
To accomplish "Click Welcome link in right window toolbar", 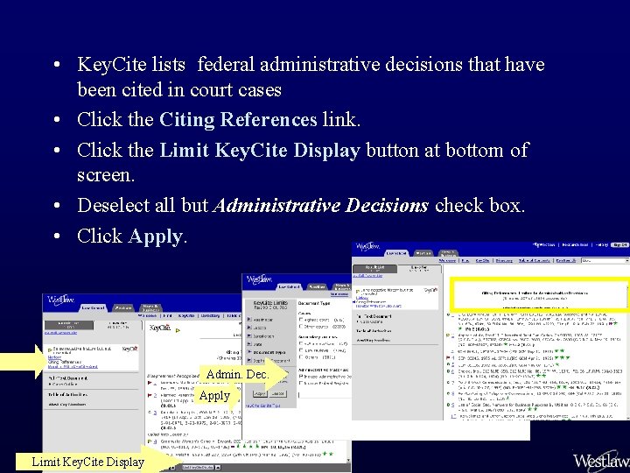I will click(x=448, y=261).
